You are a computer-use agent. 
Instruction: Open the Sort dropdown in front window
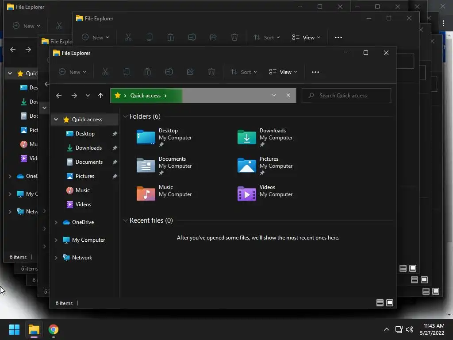click(x=244, y=72)
